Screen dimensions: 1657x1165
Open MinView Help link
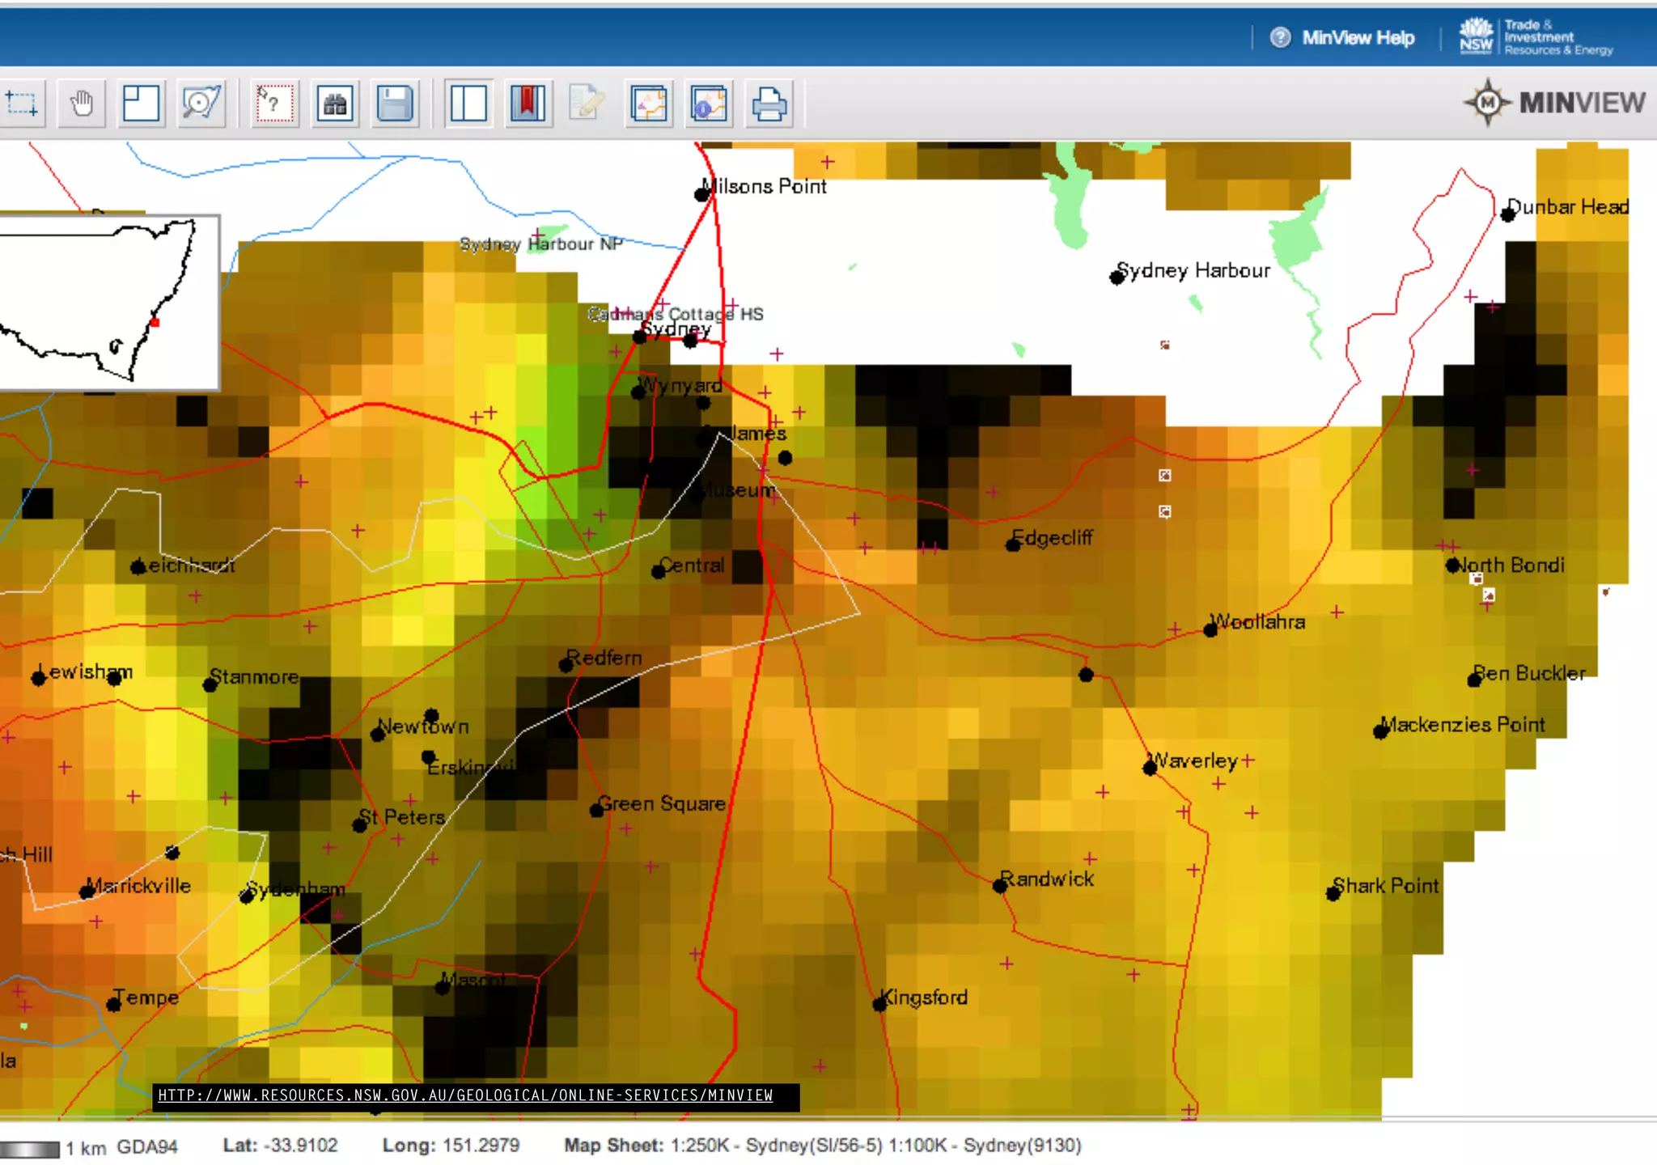click(x=1343, y=38)
